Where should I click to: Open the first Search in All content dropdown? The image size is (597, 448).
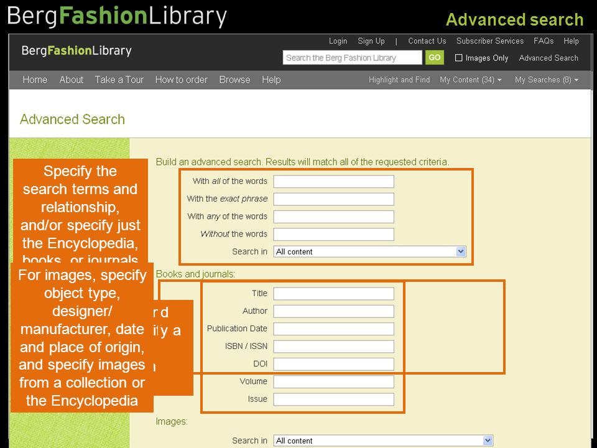(369, 251)
